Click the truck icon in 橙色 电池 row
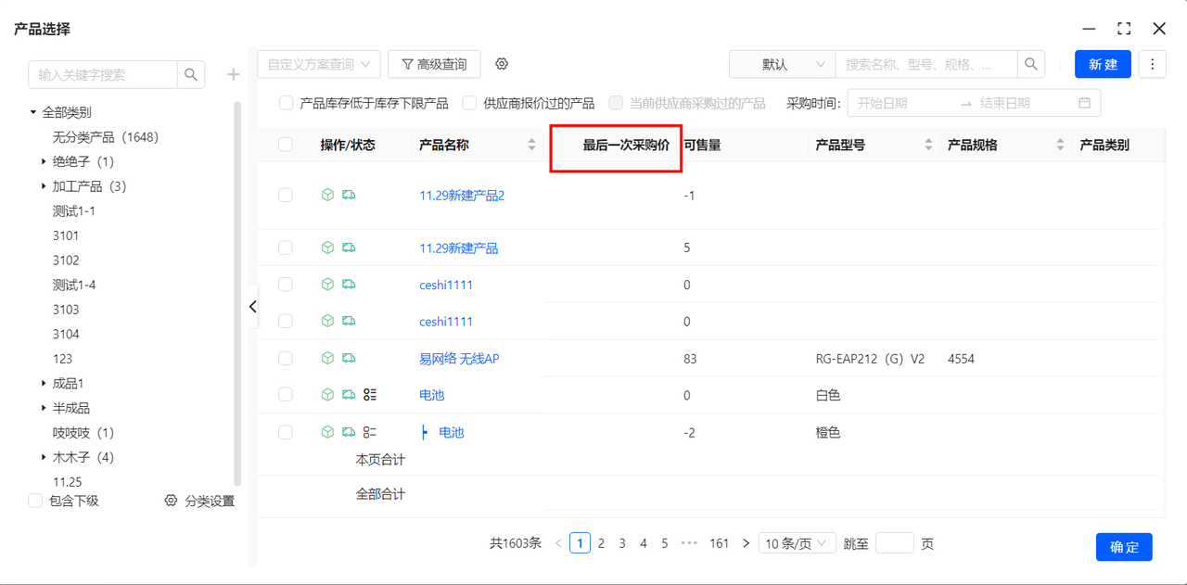Image resolution: width=1187 pixels, height=585 pixels. point(349,431)
